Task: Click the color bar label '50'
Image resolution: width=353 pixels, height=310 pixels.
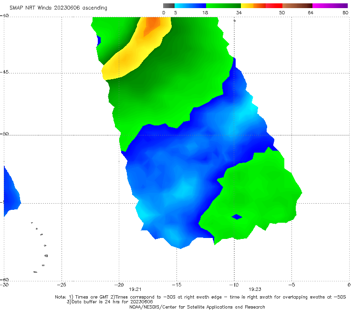Action: 282,12
